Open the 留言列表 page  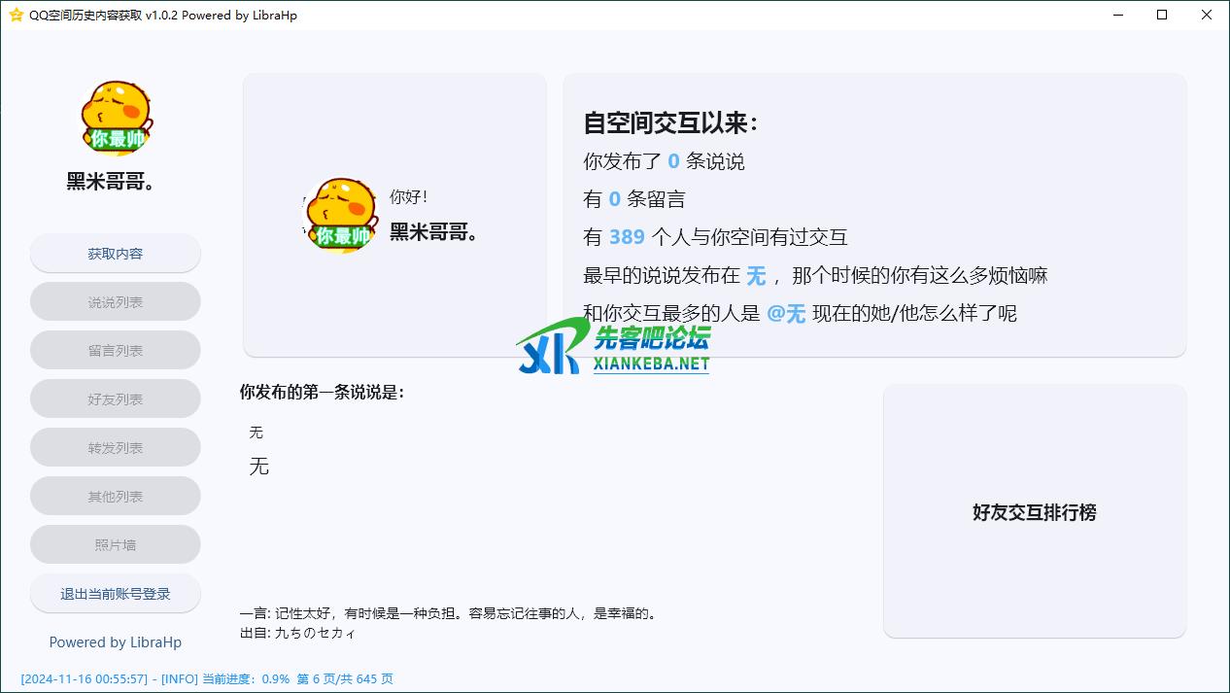[x=116, y=351]
